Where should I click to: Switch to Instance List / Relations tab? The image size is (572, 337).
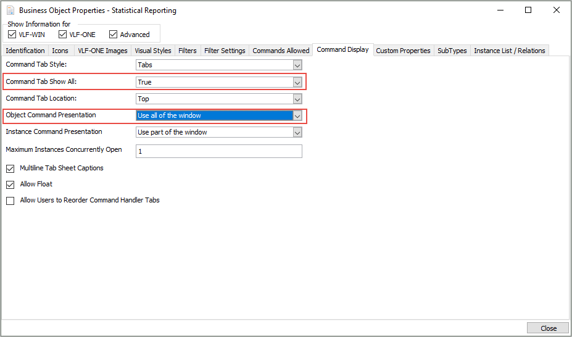pyautogui.click(x=509, y=51)
